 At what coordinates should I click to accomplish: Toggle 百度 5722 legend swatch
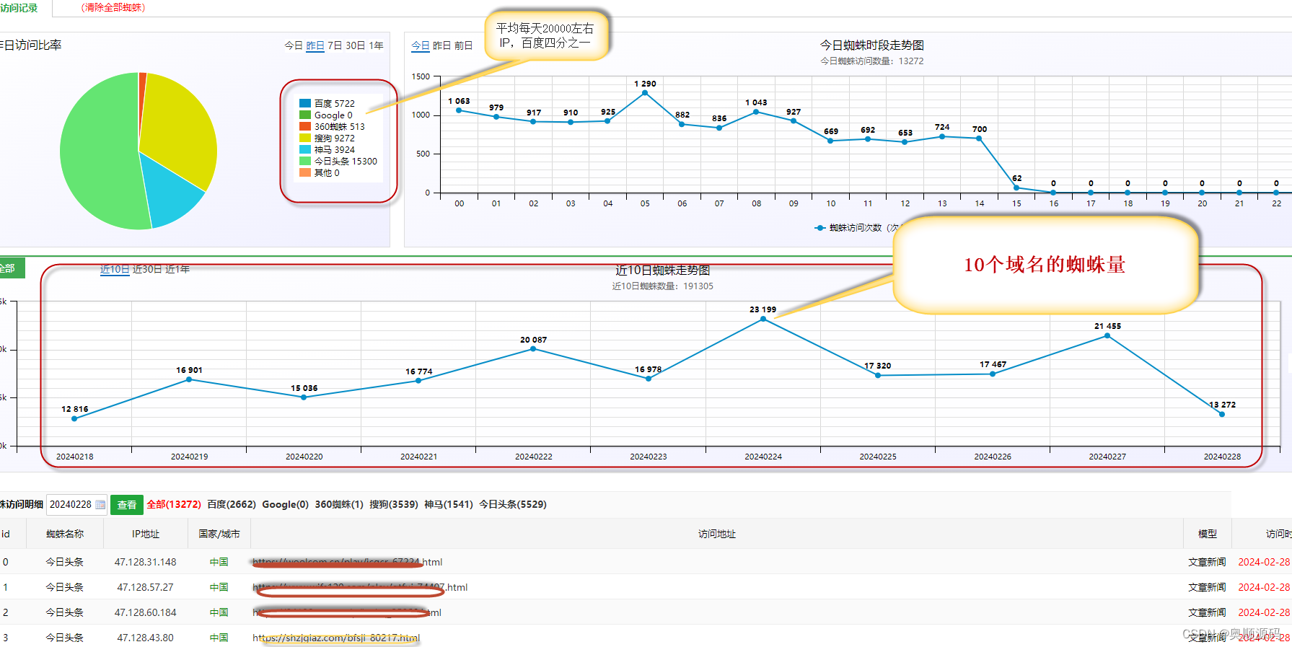305,104
